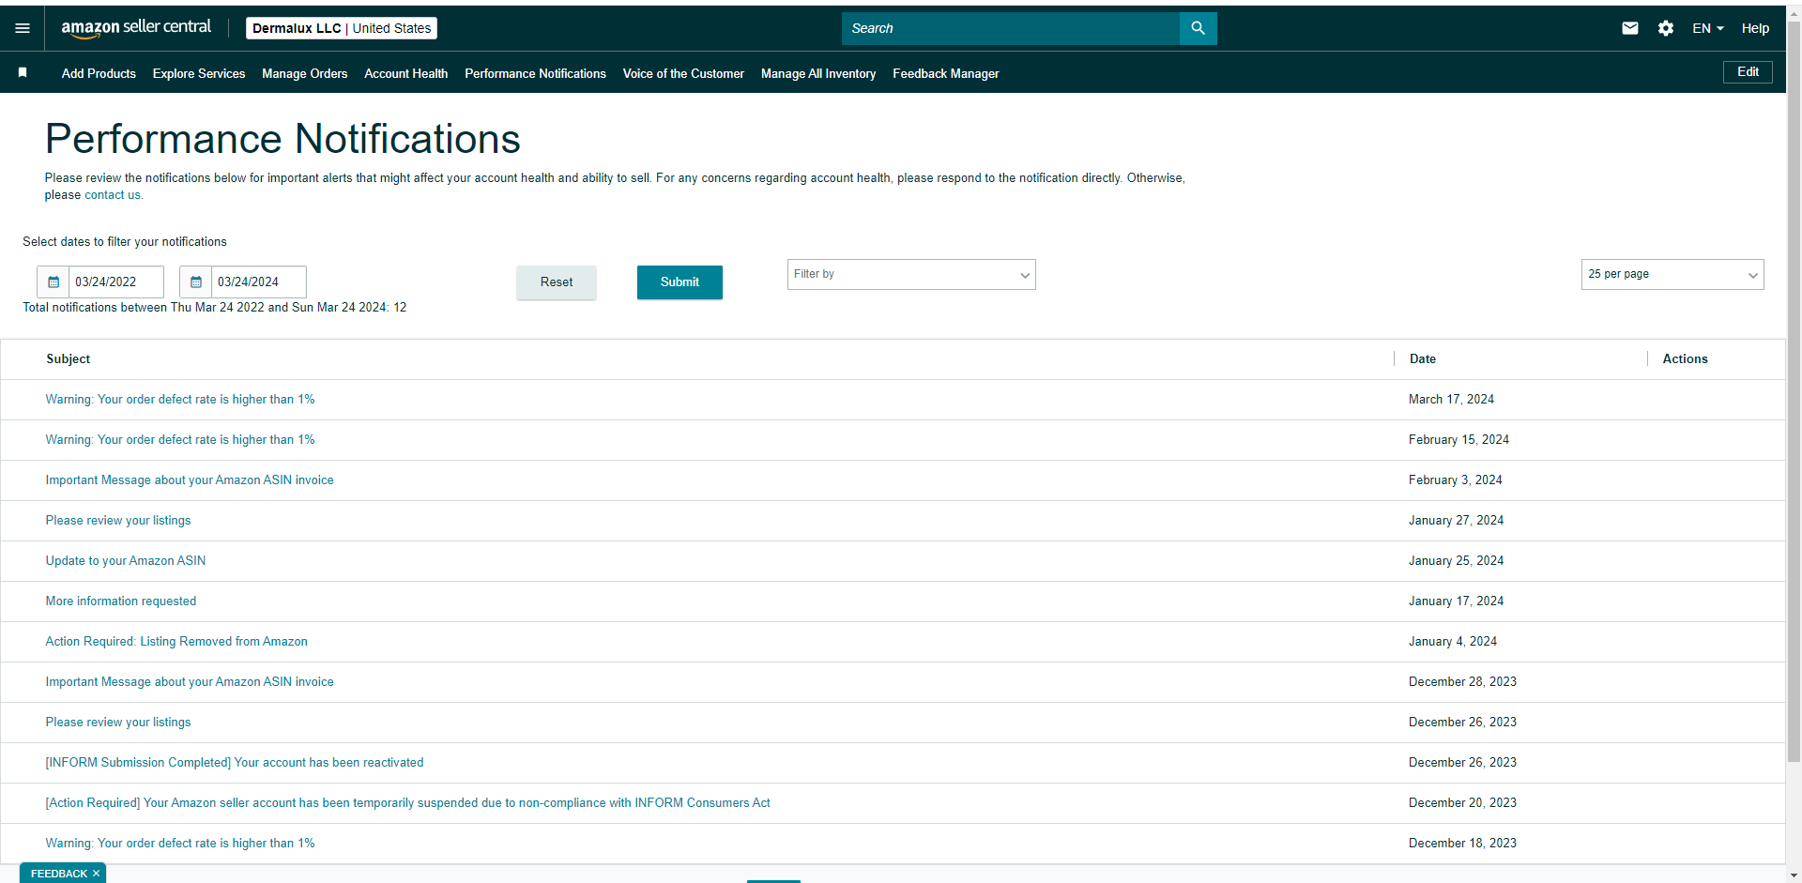Open the 25 per page dropdown
The width and height of the screenshot is (1802, 883).
point(1672,274)
